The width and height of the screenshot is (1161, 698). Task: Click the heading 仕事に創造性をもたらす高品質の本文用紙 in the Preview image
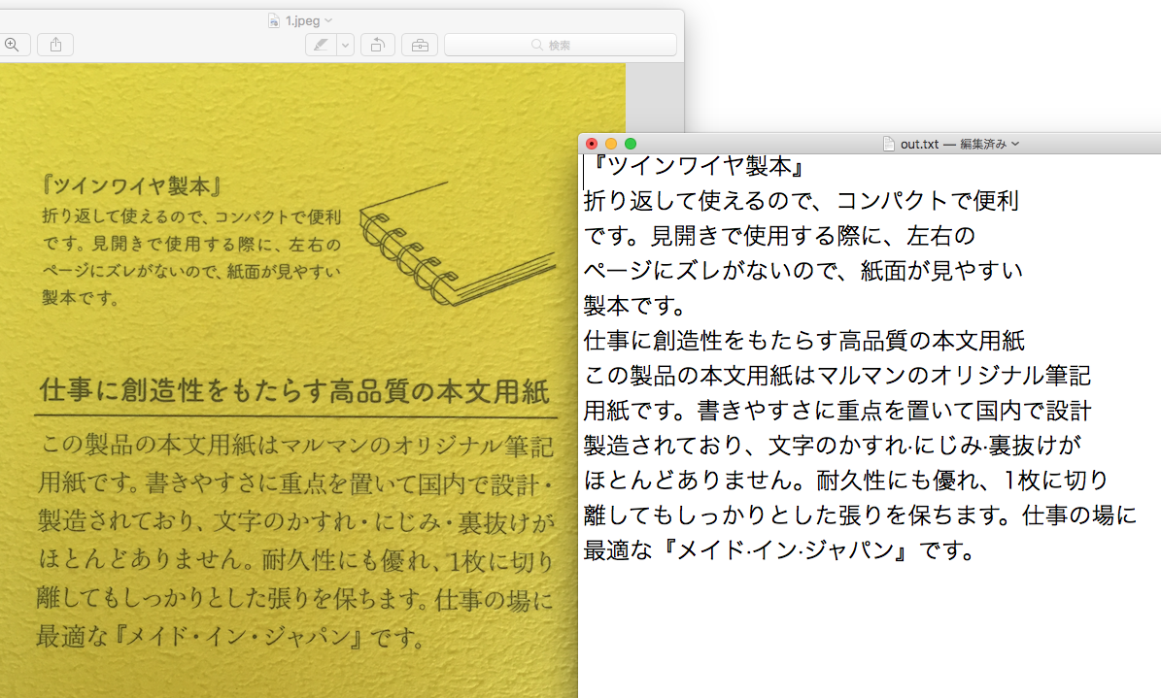pyautogui.click(x=294, y=390)
